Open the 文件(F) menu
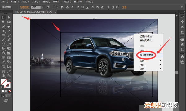Viewport: 186px width, 111px height. coord(5,2)
